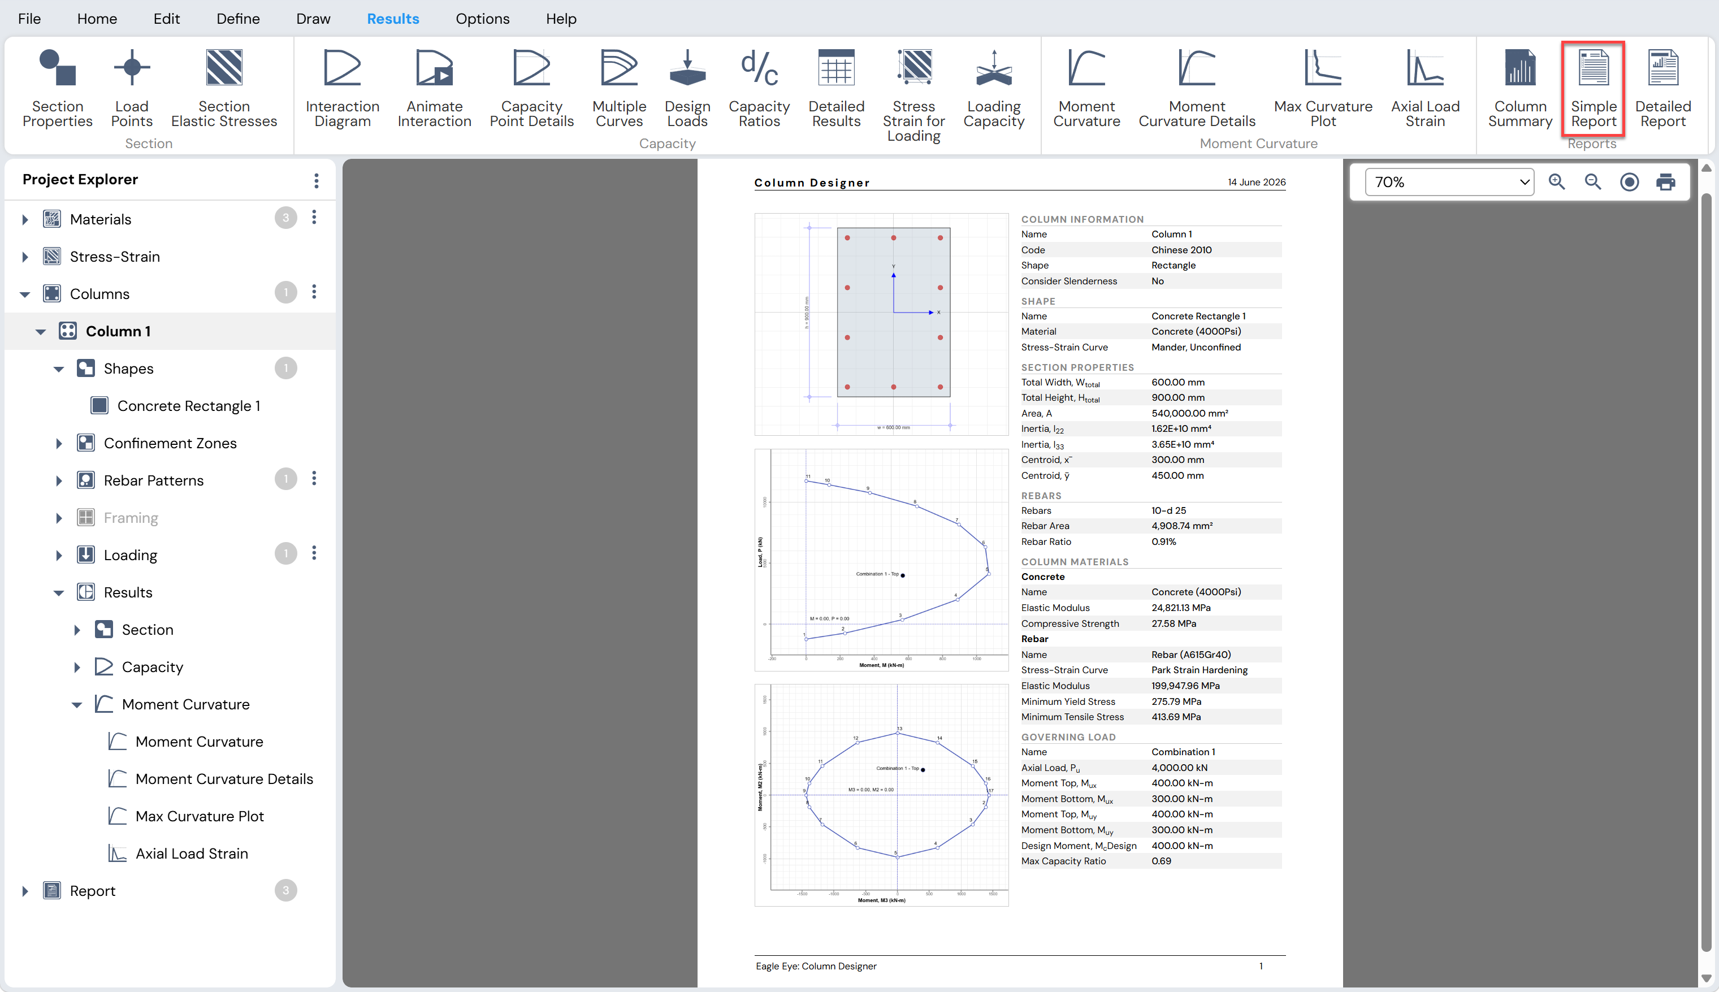Show Loading Capacity result

[x=993, y=88]
